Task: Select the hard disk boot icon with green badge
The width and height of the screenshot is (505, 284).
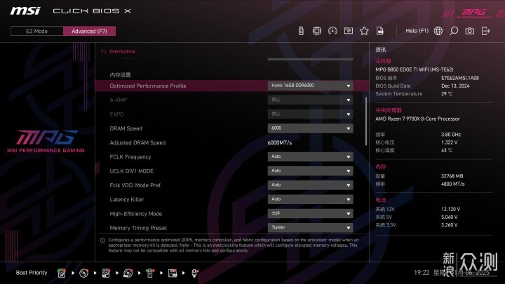Action: coord(62,273)
